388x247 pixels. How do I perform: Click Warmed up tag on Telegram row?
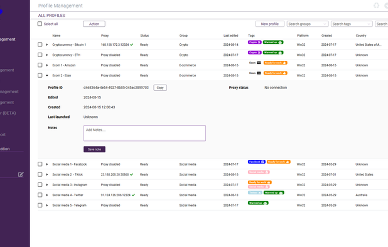point(258,203)
